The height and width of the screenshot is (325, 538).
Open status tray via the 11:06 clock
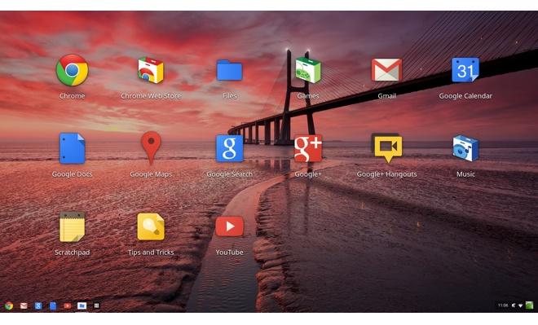[x=503, y=305]
